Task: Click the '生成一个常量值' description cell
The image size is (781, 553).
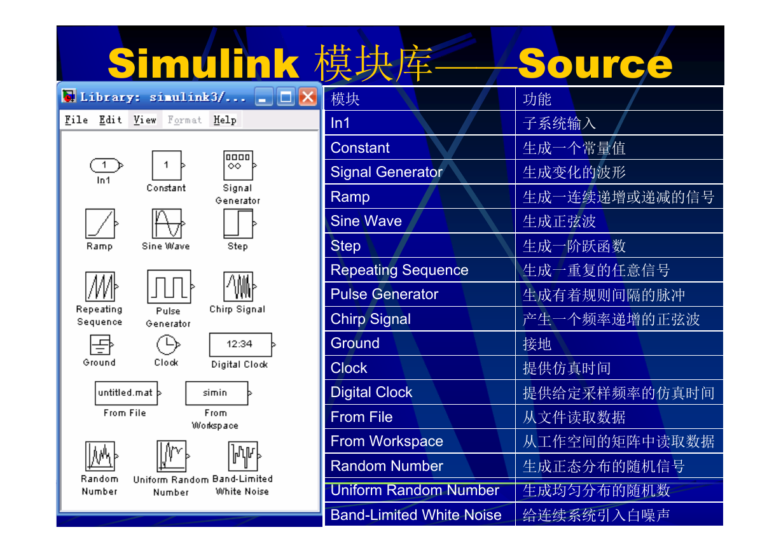Action: (x=619, y=148)
